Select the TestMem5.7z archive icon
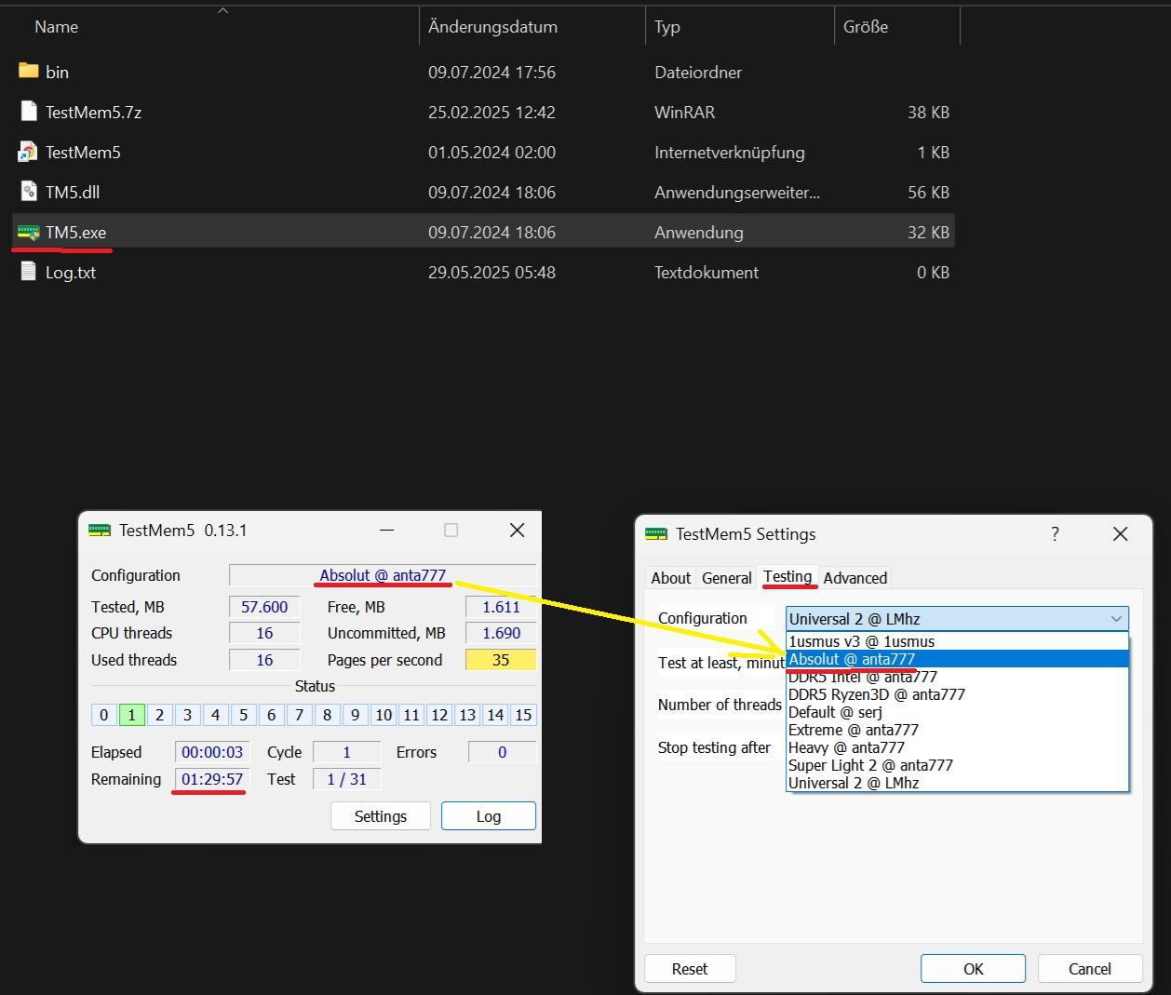The height and width of the screenshot is (995, 1171). pyautogui.click(x=29, y=112)
